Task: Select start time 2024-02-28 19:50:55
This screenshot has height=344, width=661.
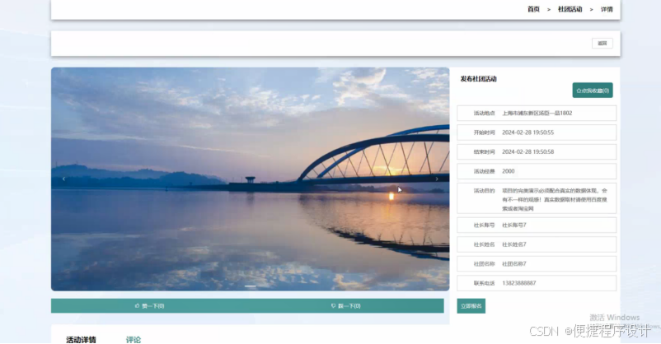Action: 527,132
